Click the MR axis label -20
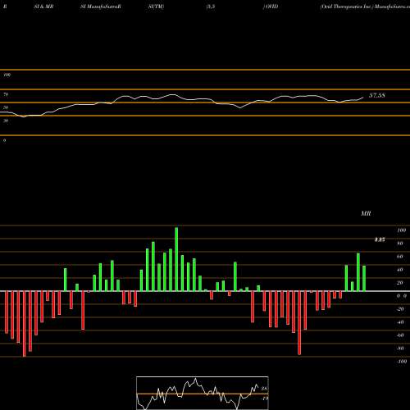The width and height of the screenshot is (410, 410). point(400,309)
